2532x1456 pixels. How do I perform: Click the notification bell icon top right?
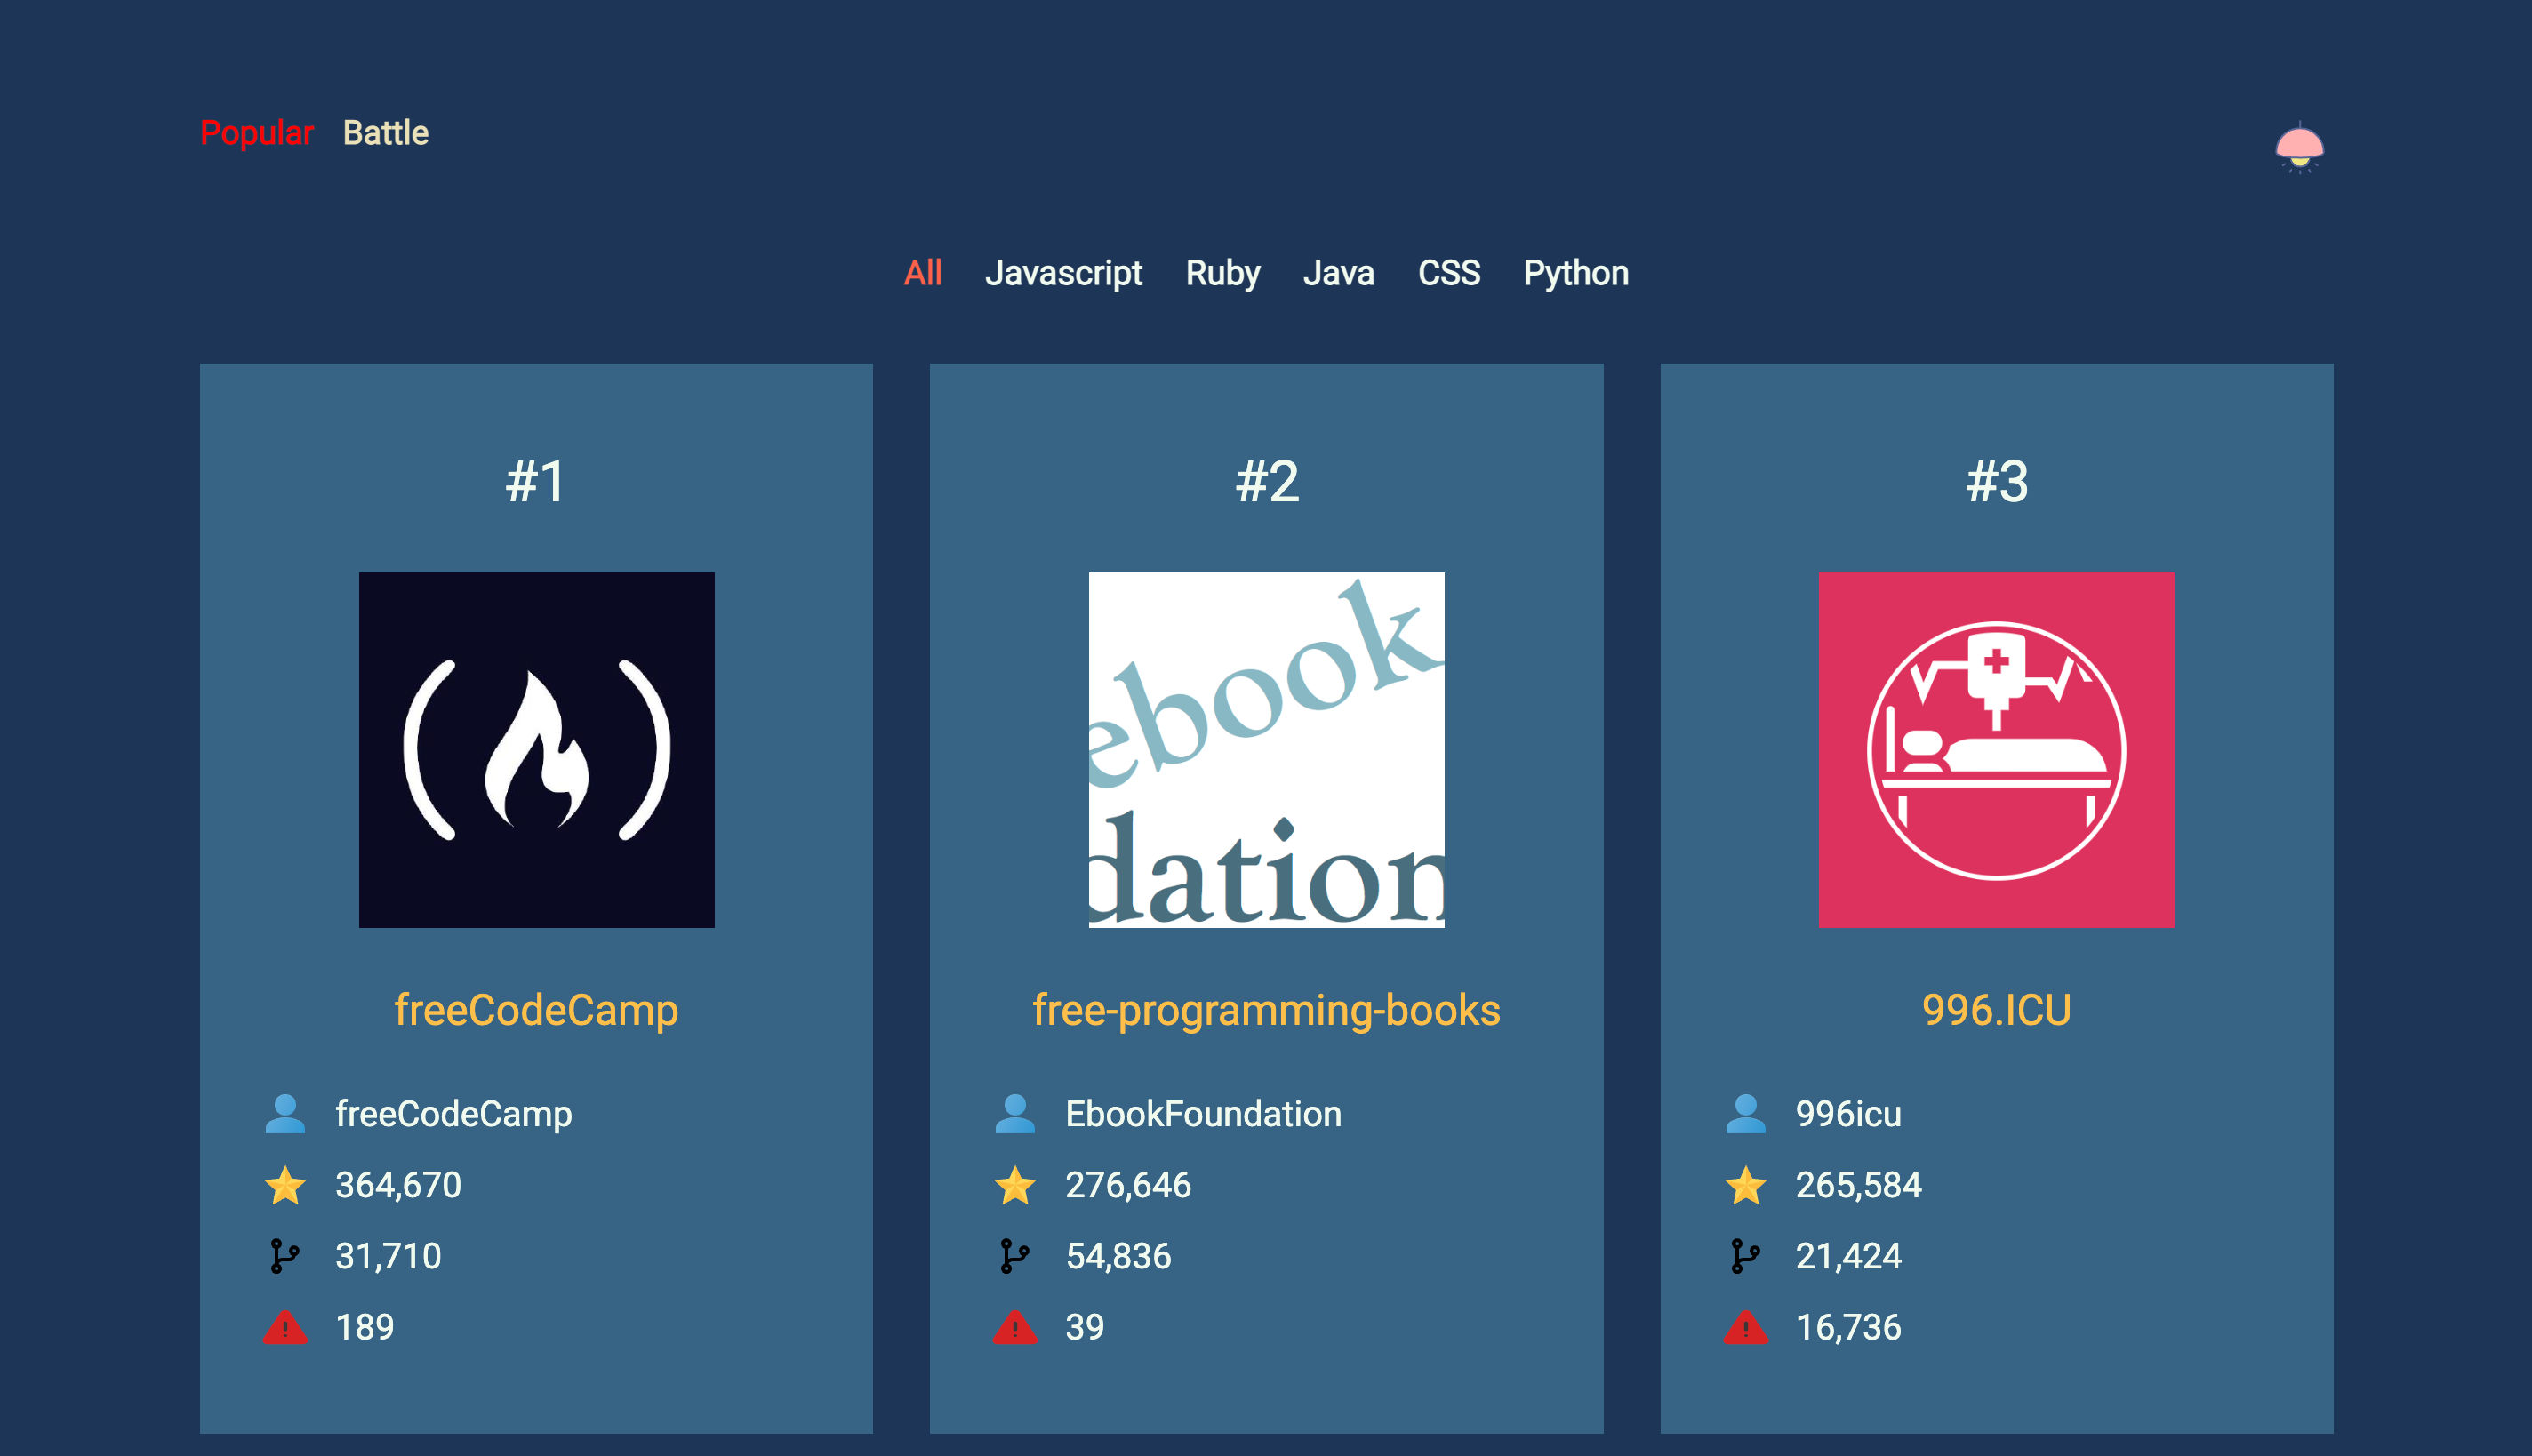tap(2299, 144)
